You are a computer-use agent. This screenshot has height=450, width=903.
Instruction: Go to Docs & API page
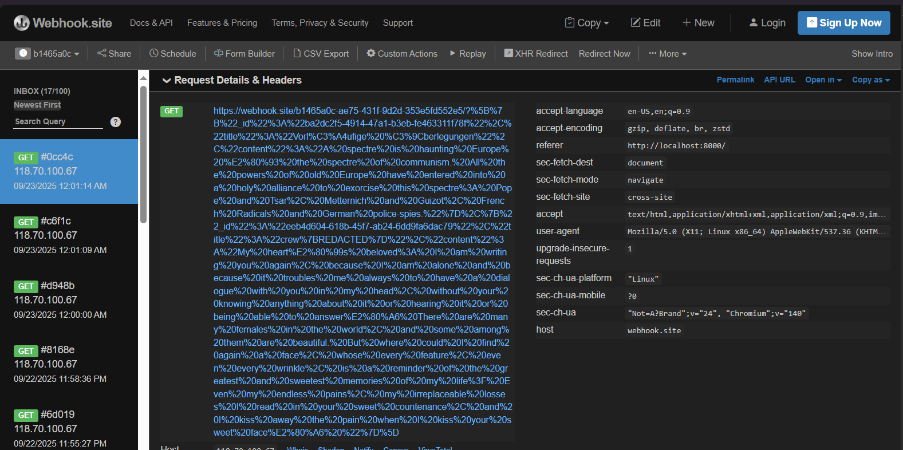tap(151, 23)
